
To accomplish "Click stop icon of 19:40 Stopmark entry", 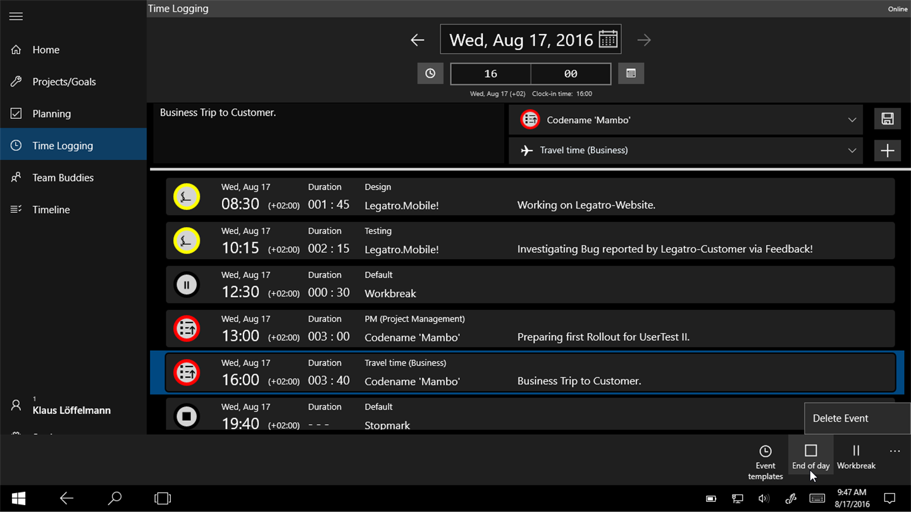I will point(187,417).
